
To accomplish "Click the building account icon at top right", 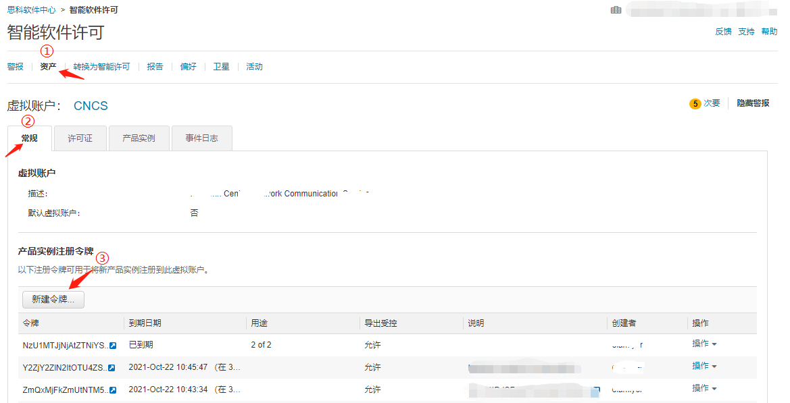I will [616, 10].
